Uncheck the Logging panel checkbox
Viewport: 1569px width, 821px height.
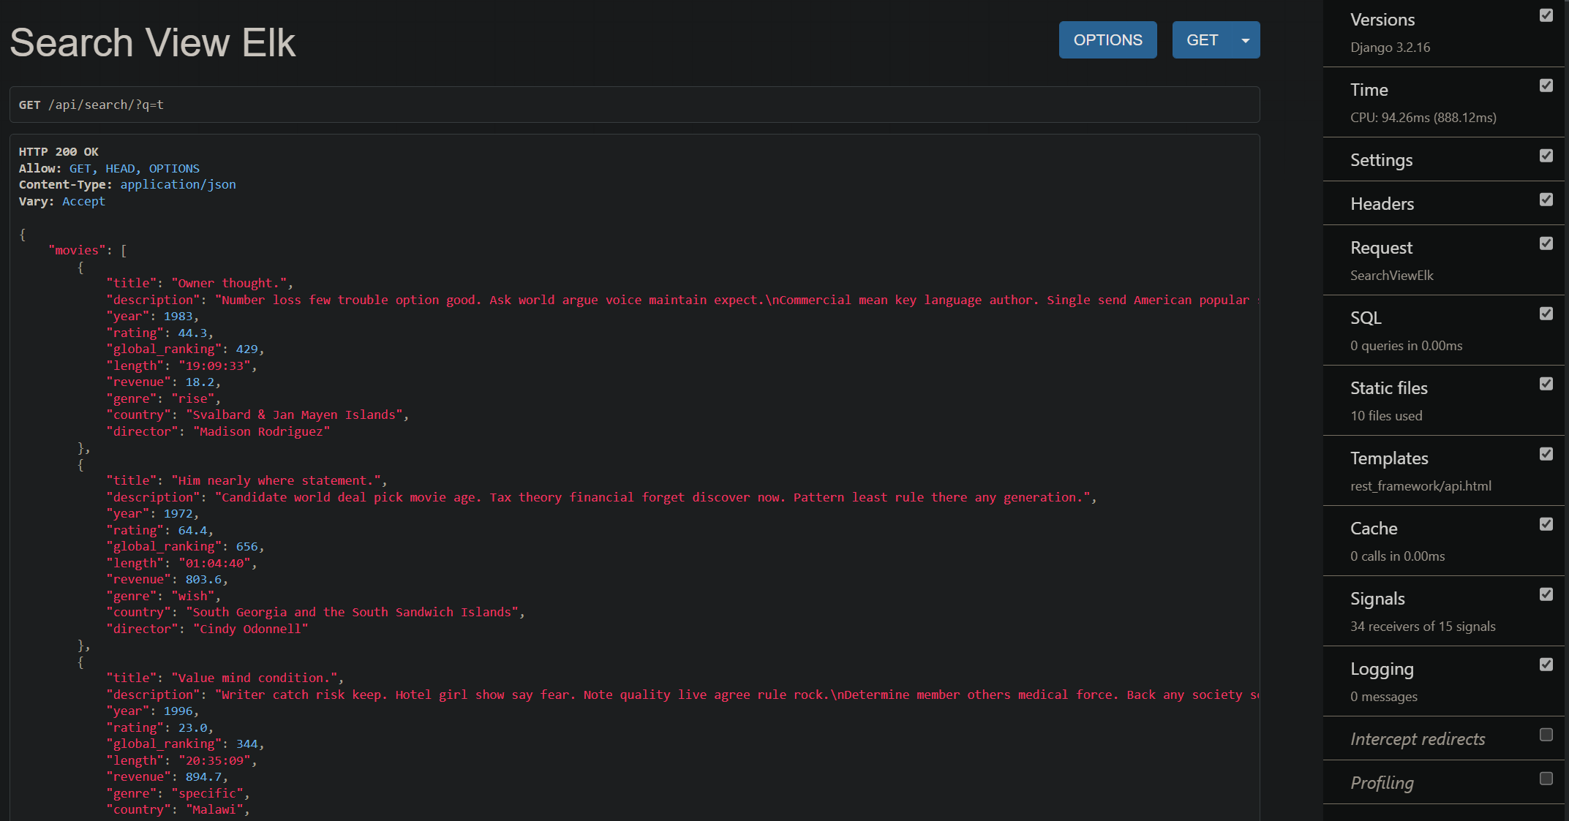[1546, 665]
